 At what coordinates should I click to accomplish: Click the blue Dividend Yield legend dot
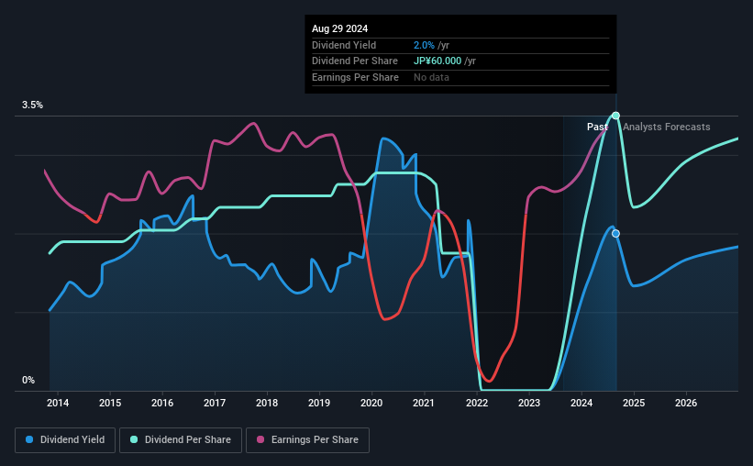coord(29,439)
